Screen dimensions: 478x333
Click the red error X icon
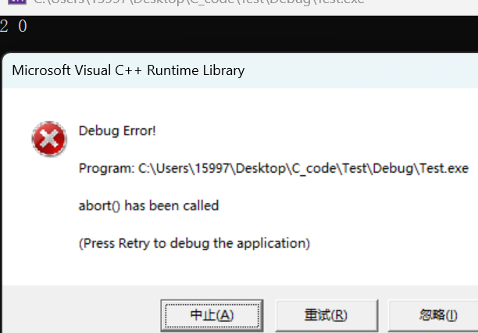coord(49,138)
